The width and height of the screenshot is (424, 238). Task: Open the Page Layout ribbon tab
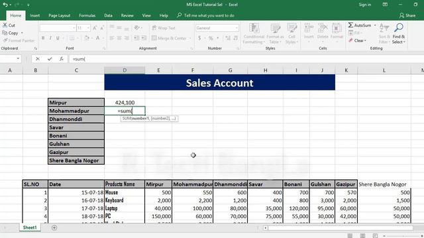point(59,16)
